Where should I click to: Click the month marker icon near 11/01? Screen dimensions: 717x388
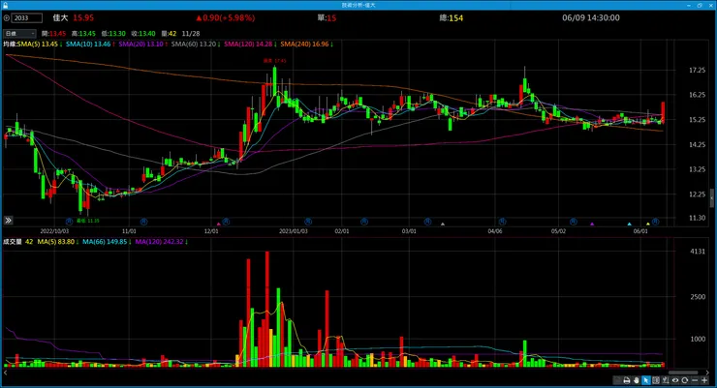click(x=143, y=222)
